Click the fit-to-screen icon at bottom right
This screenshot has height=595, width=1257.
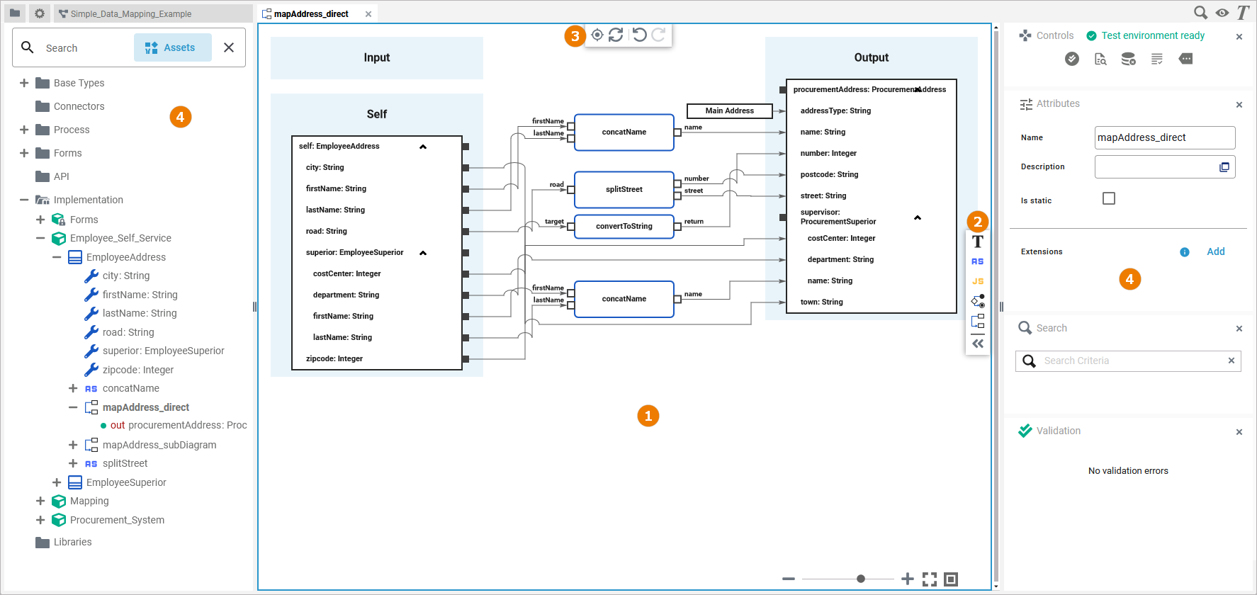(x=930, y=579)
